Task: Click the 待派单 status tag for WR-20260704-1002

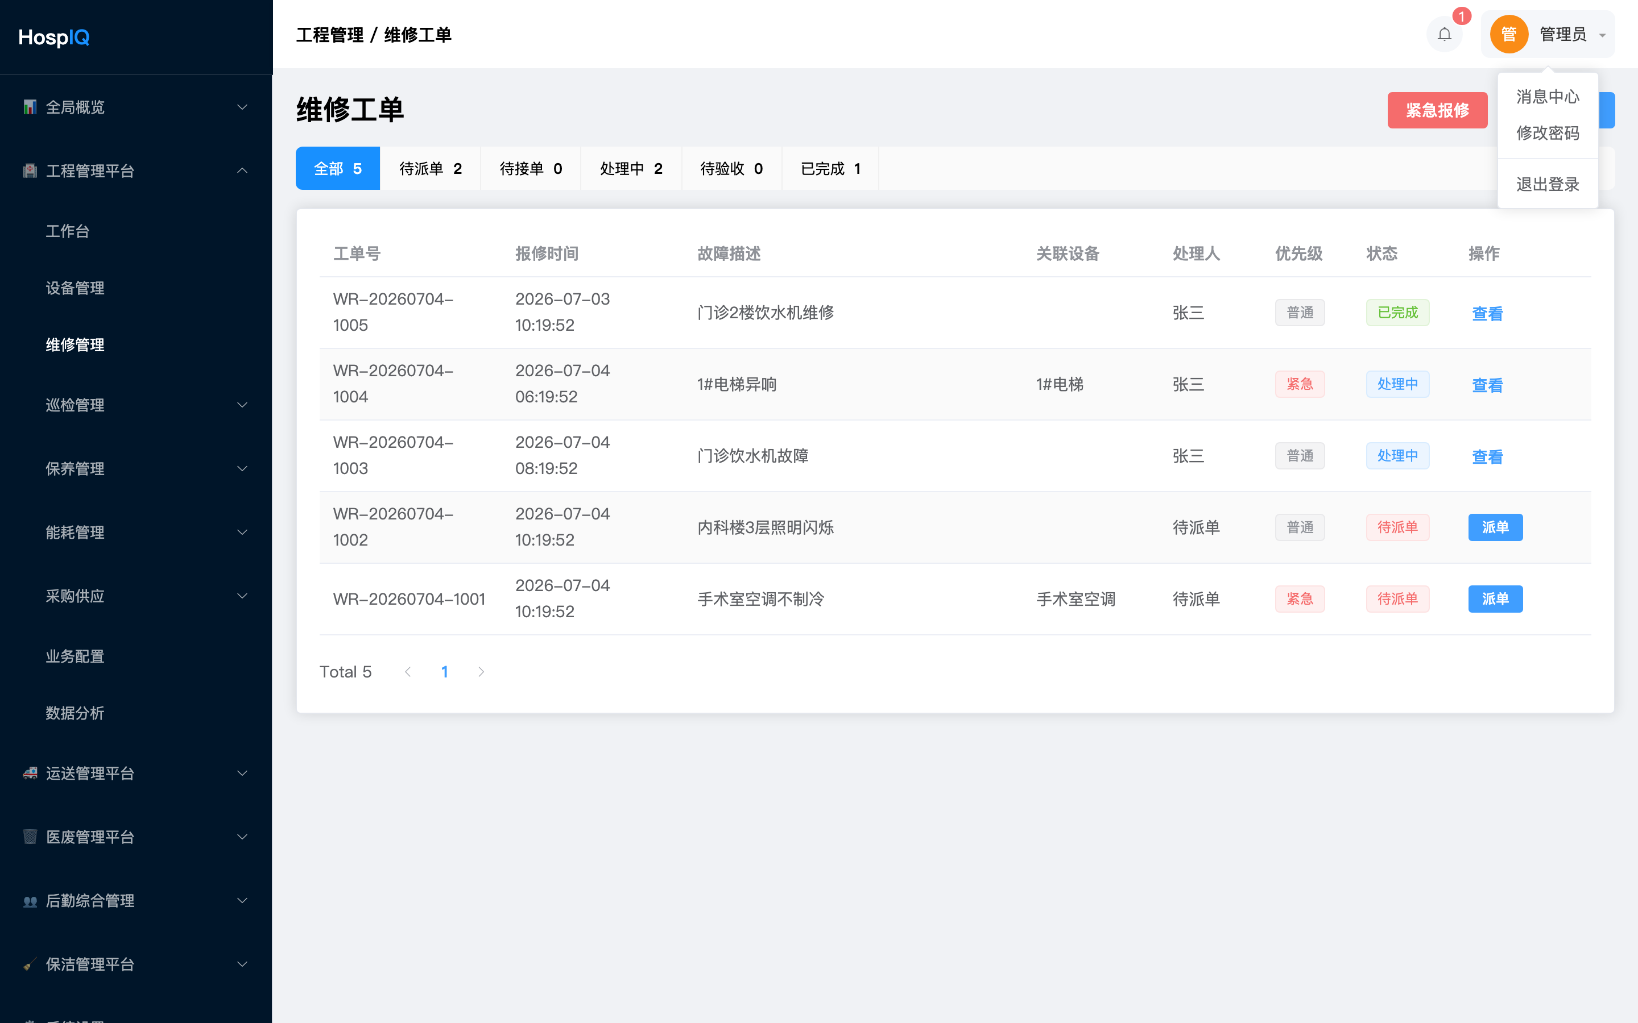Action: 1397,527
